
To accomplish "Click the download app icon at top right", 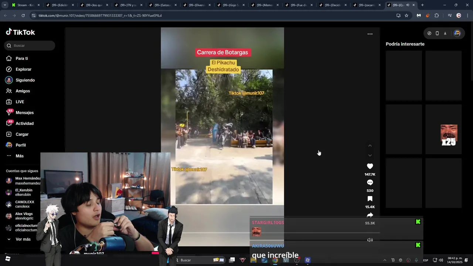I will point(445,33).
